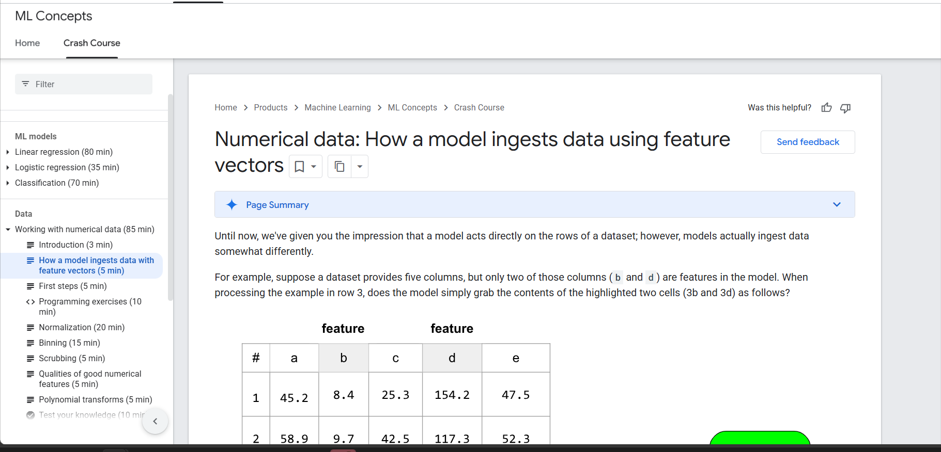The image size is (941, 452).
Task: Click the Send feedback button
Action: [x=808, y=142]
